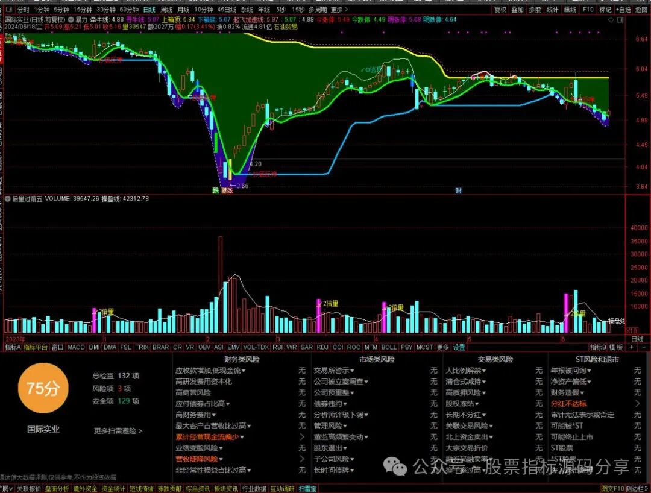Click the round indicator icon before 暴力
The height and width of the screenshot is (493, 651).
[x=71, y=19]
